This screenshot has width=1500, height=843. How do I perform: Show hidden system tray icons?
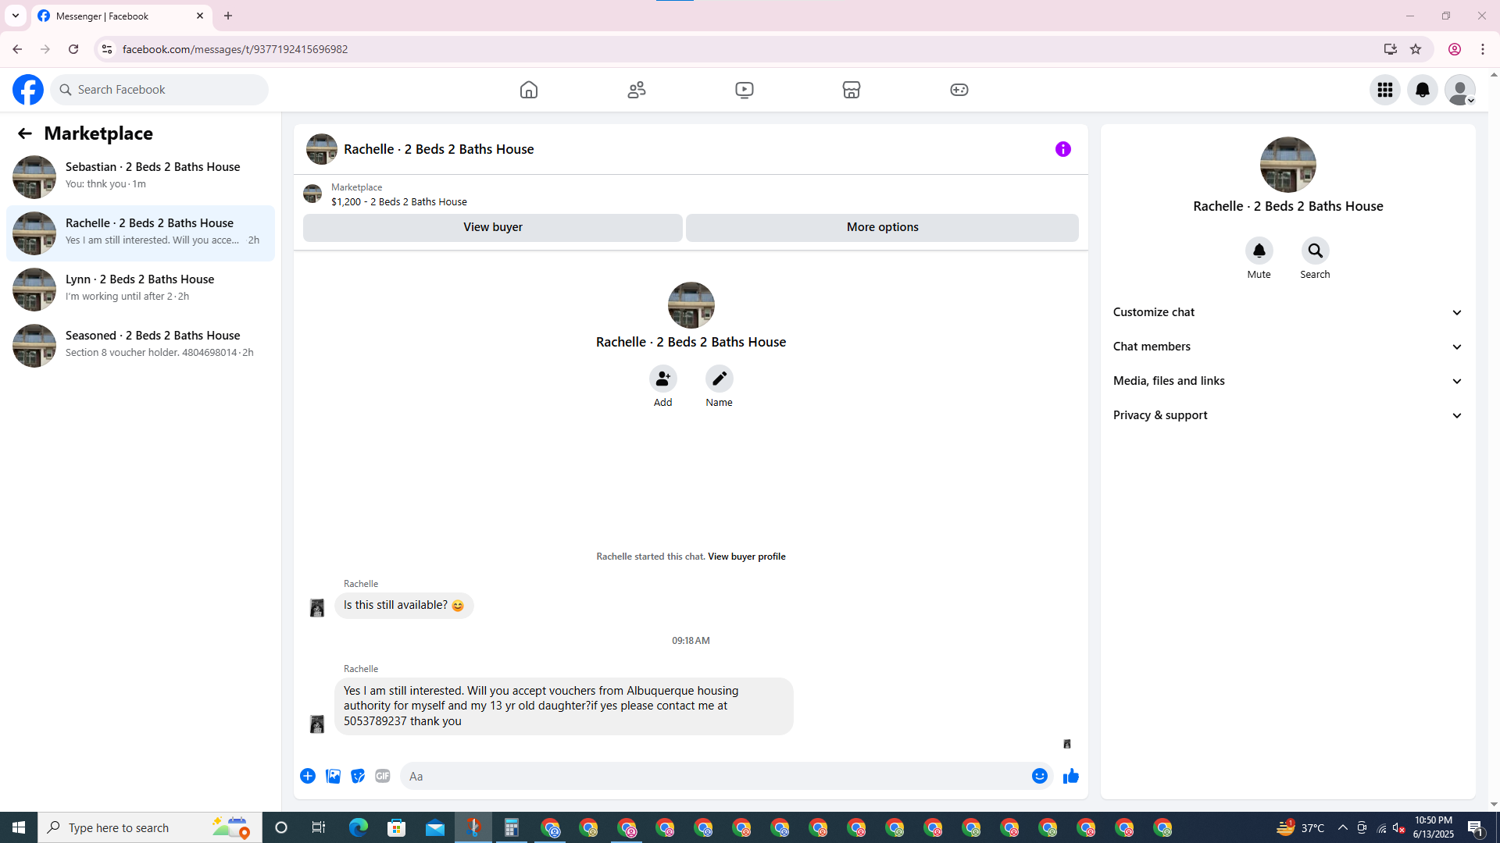point(1343,827)
